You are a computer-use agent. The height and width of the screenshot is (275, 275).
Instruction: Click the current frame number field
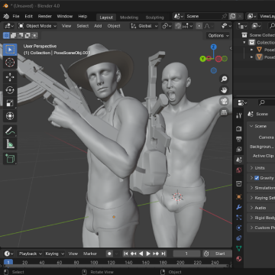pos(186,254)
